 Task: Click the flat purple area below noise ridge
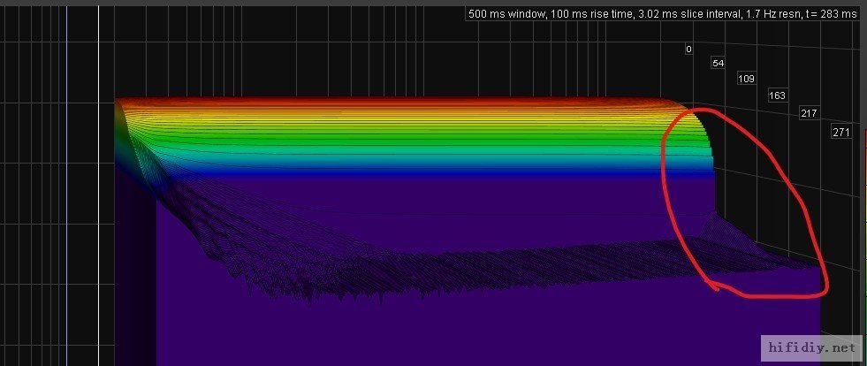pyautogui.click(x=442, y=332)
